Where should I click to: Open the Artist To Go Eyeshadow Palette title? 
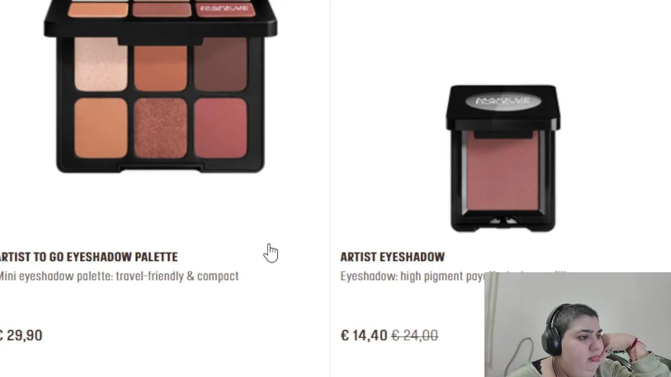[x=88, y=257]
